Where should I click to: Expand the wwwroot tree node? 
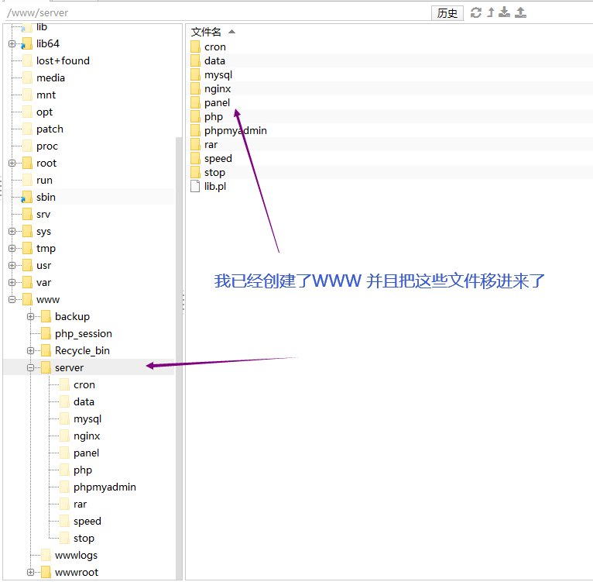point(31,573)
